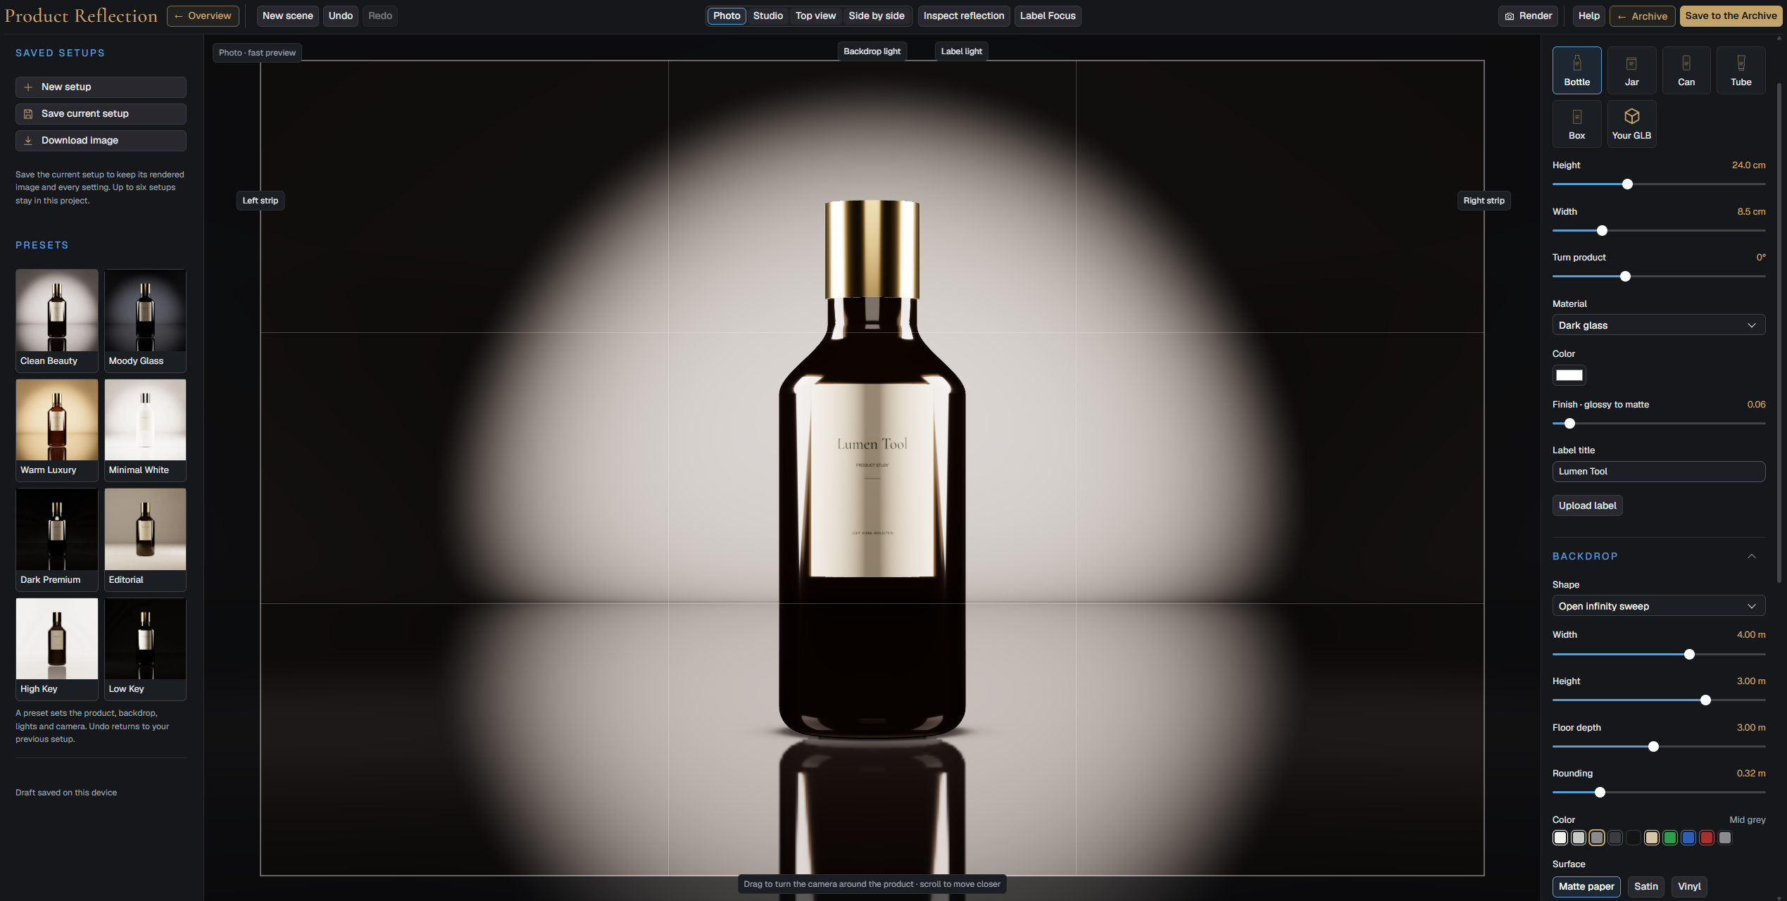Go back to Overview
The image size is (1787, 901).
coord(203,16)
